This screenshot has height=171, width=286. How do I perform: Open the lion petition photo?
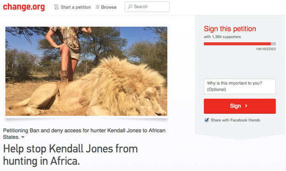[86, 71]
